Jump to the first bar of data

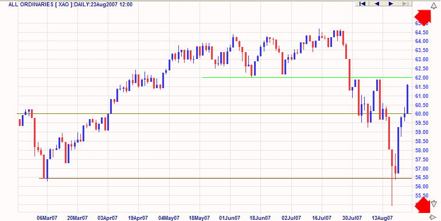coord(362,3)
